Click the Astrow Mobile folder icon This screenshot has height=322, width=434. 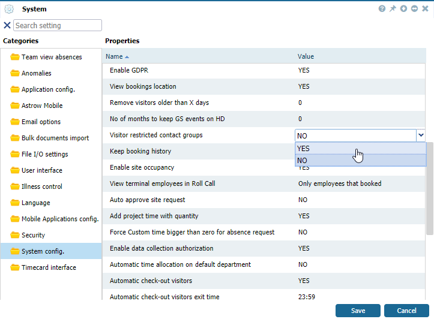tap(15, 106)
